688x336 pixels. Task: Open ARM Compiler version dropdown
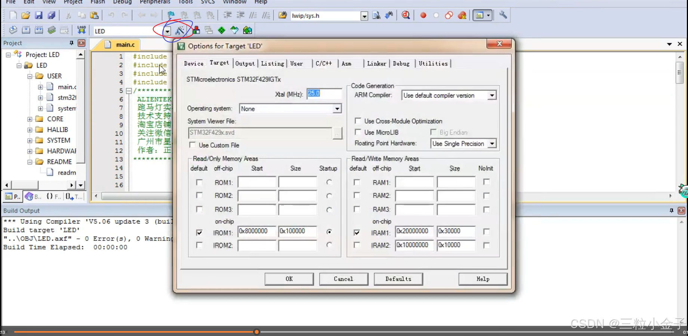point(492,96)
